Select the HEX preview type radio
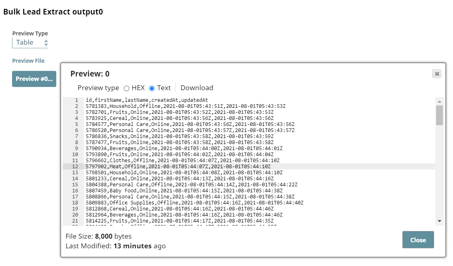Image resolution: width=453 pixels, height=266 pixels. pos(127,88)
